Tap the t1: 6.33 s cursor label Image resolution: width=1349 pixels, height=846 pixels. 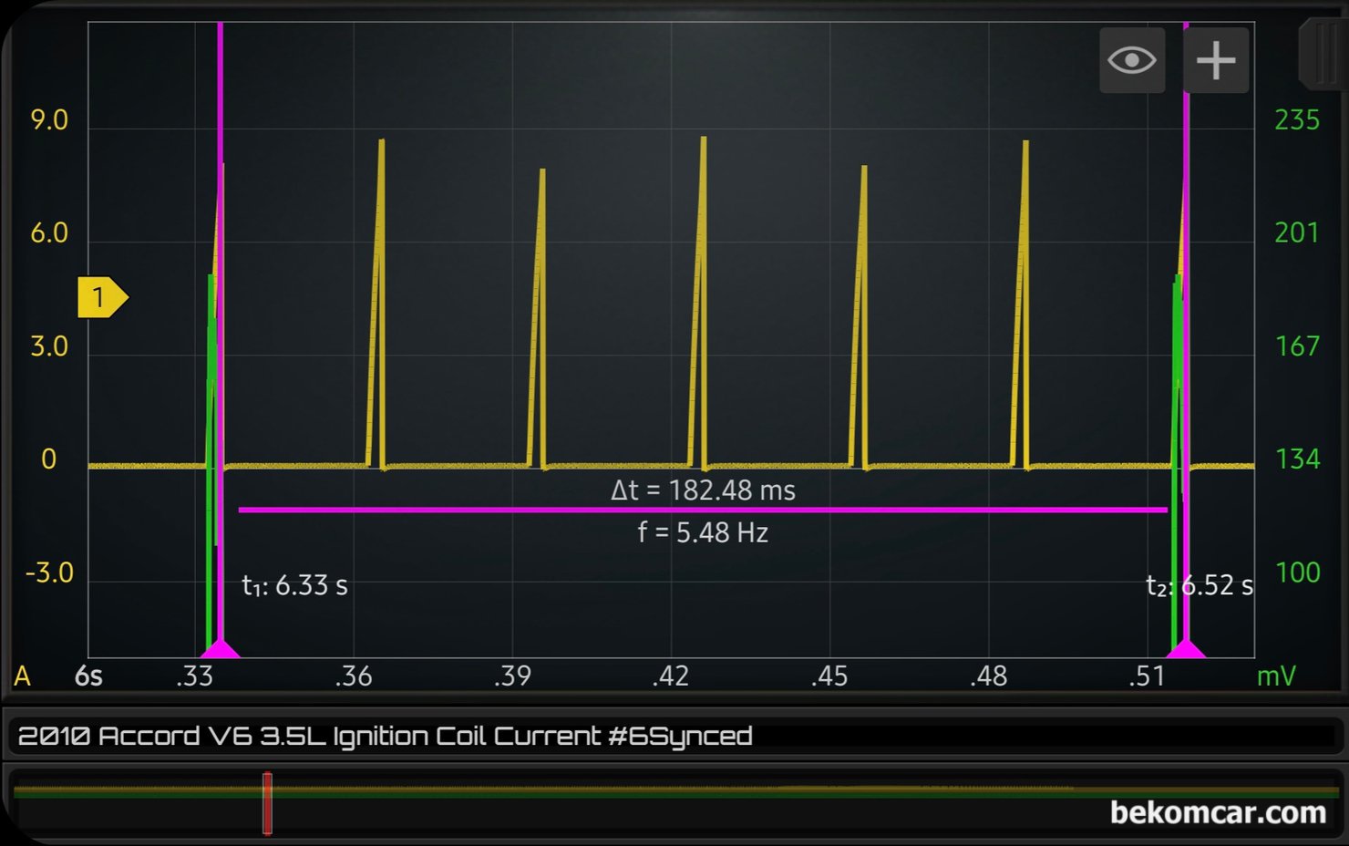[x=294, y=585]
